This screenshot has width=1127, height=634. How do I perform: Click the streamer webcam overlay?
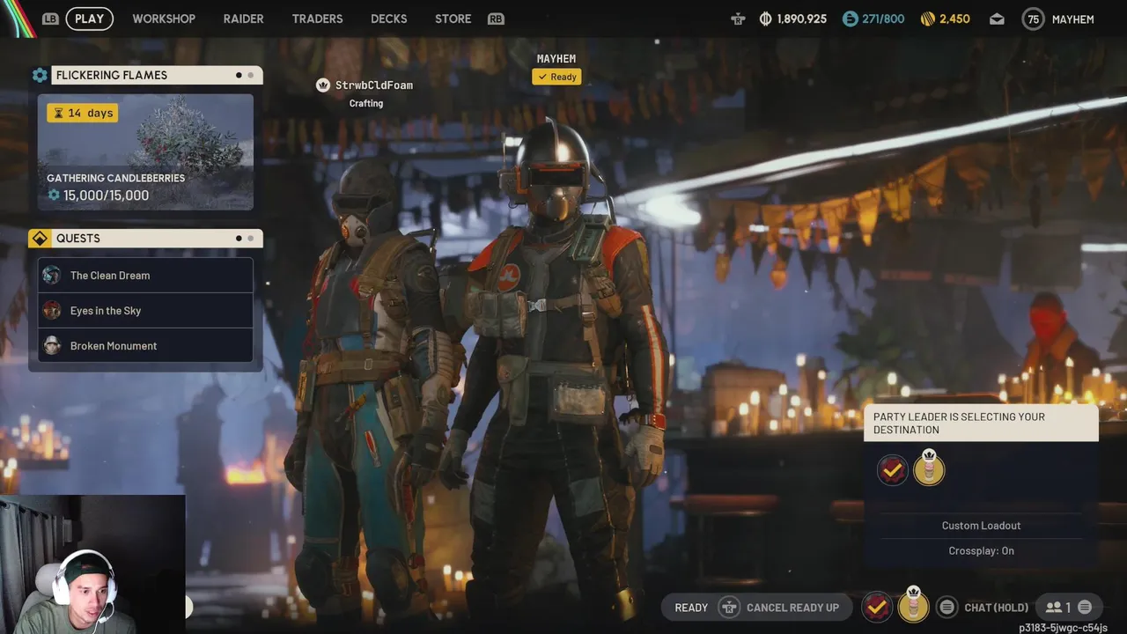click(92, 564)
